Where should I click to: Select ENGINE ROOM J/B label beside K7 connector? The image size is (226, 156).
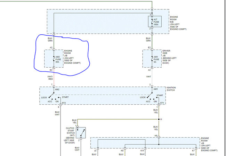pyautogui.click(x=209, y=144)
